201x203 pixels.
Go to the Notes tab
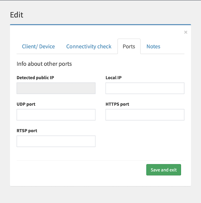(153, 47)
